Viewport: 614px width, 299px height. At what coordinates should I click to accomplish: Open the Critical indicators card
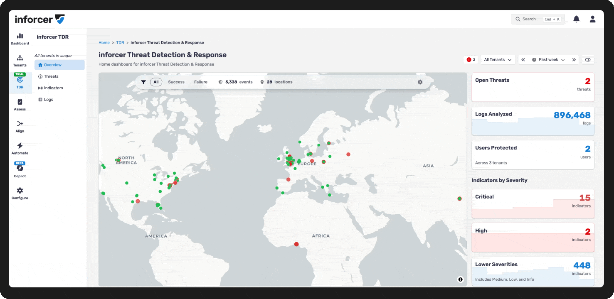point(533,203)
